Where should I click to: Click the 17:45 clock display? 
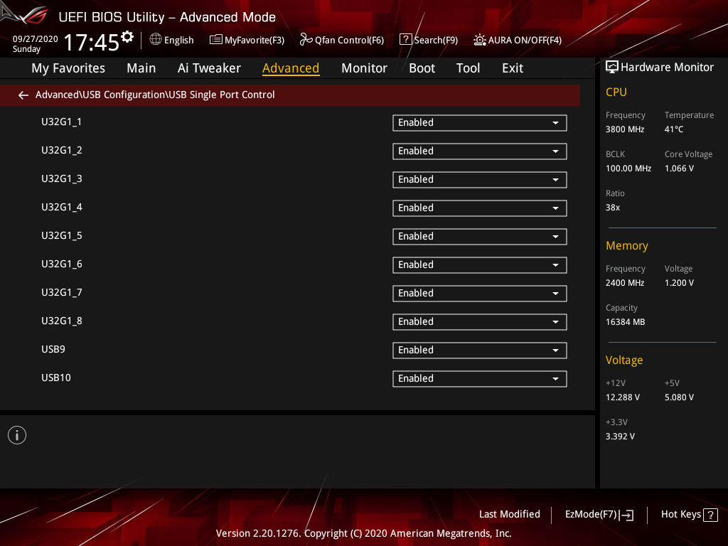pyautogui.click(x=92, y=42)
